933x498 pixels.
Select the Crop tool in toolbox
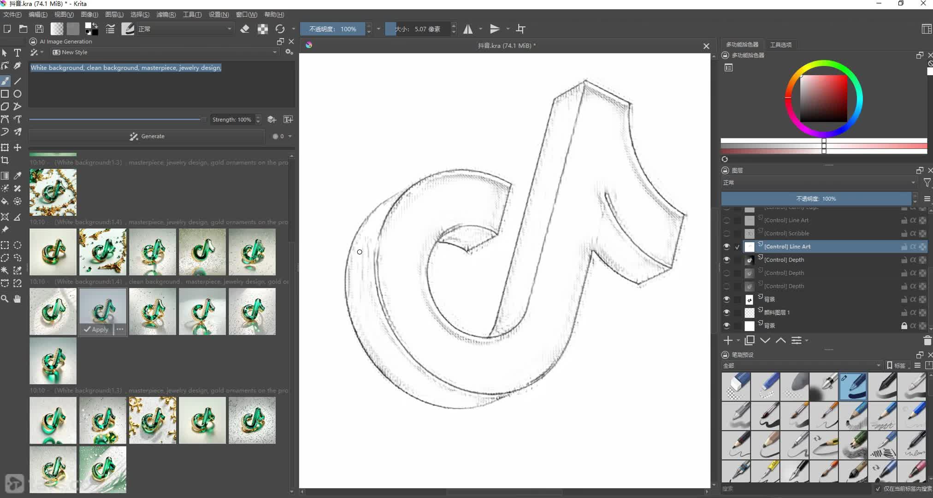point(5,160)
